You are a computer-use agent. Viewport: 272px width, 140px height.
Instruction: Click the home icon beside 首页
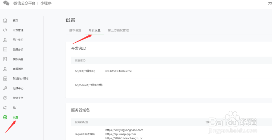pos(5,20)
